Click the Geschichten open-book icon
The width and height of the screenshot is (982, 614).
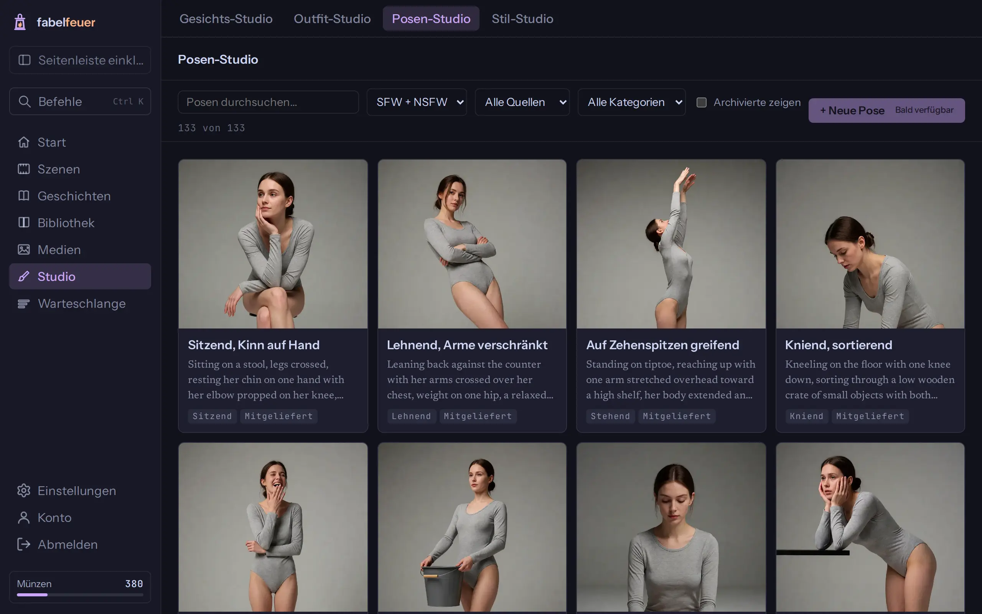pyautogui.click(x=24, y=196)
